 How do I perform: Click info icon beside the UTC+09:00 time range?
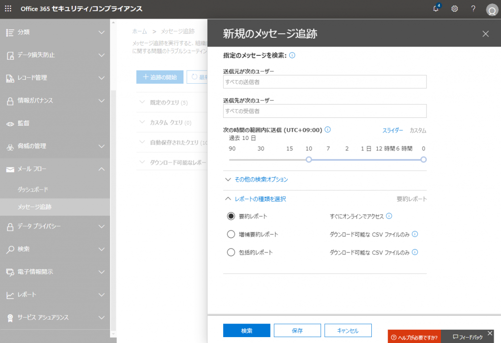327,130
